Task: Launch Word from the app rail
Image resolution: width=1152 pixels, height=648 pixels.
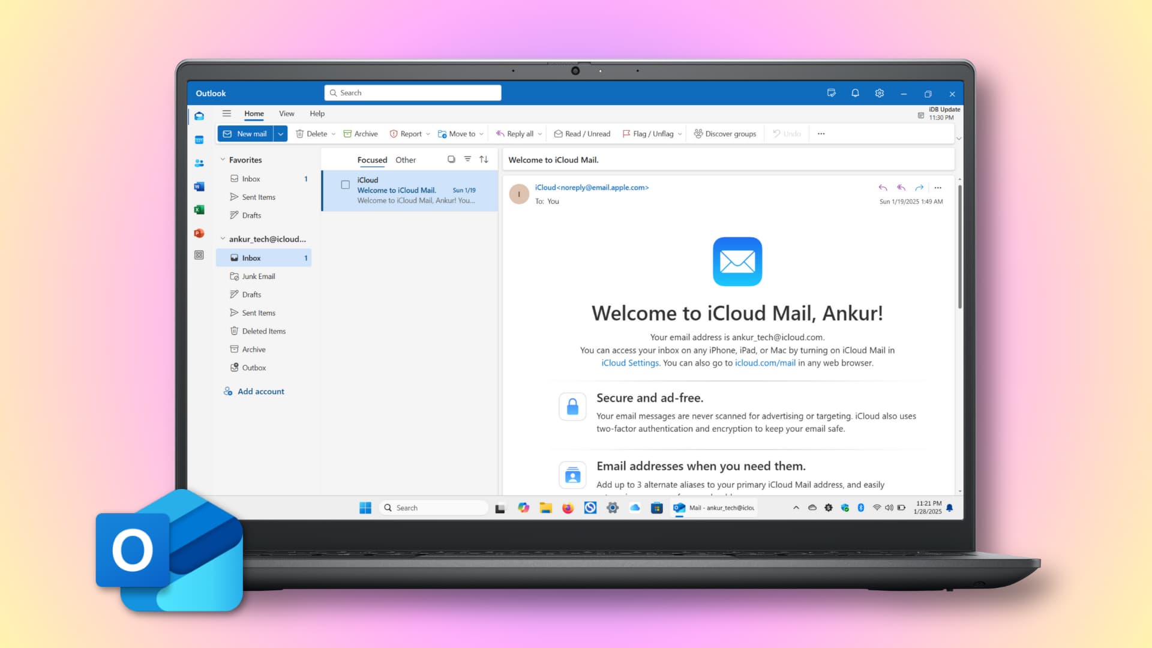Action: click(x=199, y=187)
